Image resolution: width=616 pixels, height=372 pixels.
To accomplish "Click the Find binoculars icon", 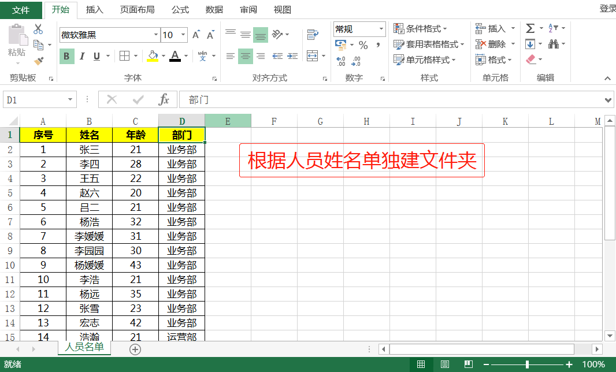I will pos(554,44).
